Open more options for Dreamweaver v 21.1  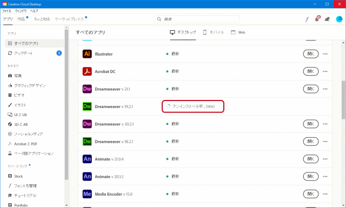325,89
